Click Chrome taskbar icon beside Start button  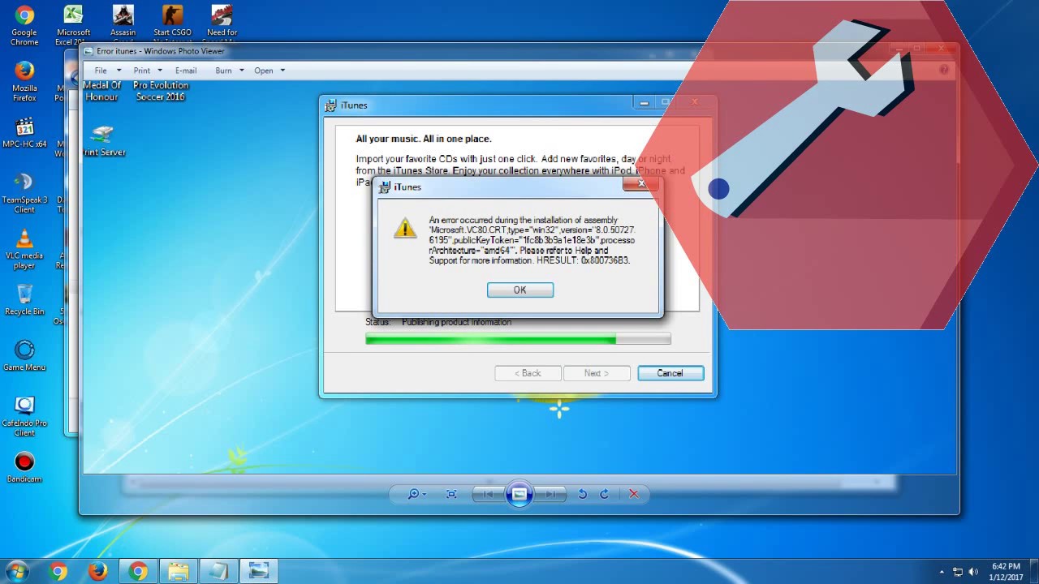click(x=58, y=571)
